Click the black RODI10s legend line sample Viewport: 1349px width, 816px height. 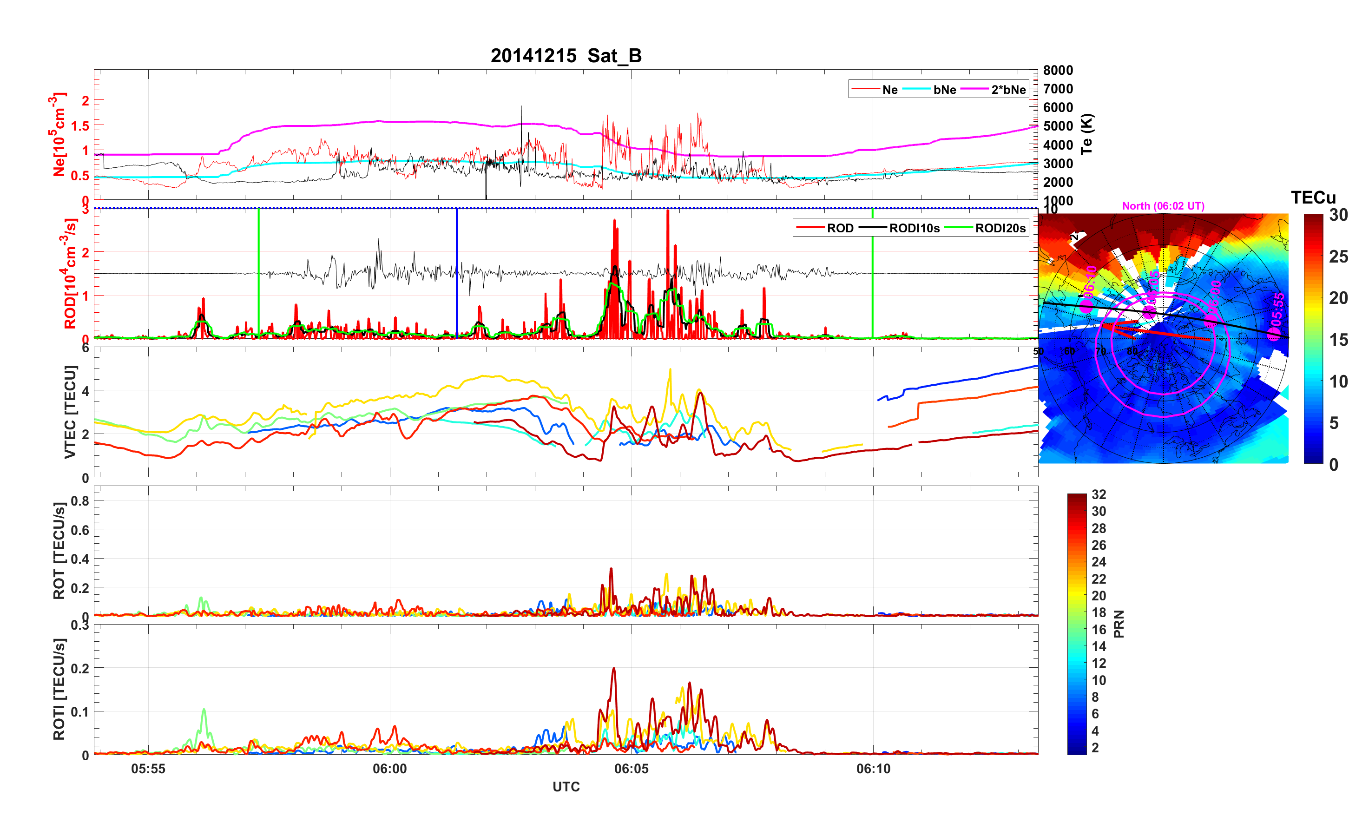pos(873,228)
